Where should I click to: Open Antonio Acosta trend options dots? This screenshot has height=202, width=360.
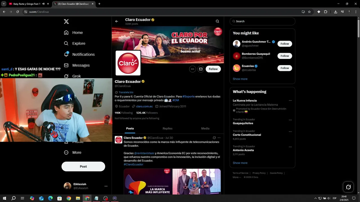pyautogui.click(x=290, y=147)
